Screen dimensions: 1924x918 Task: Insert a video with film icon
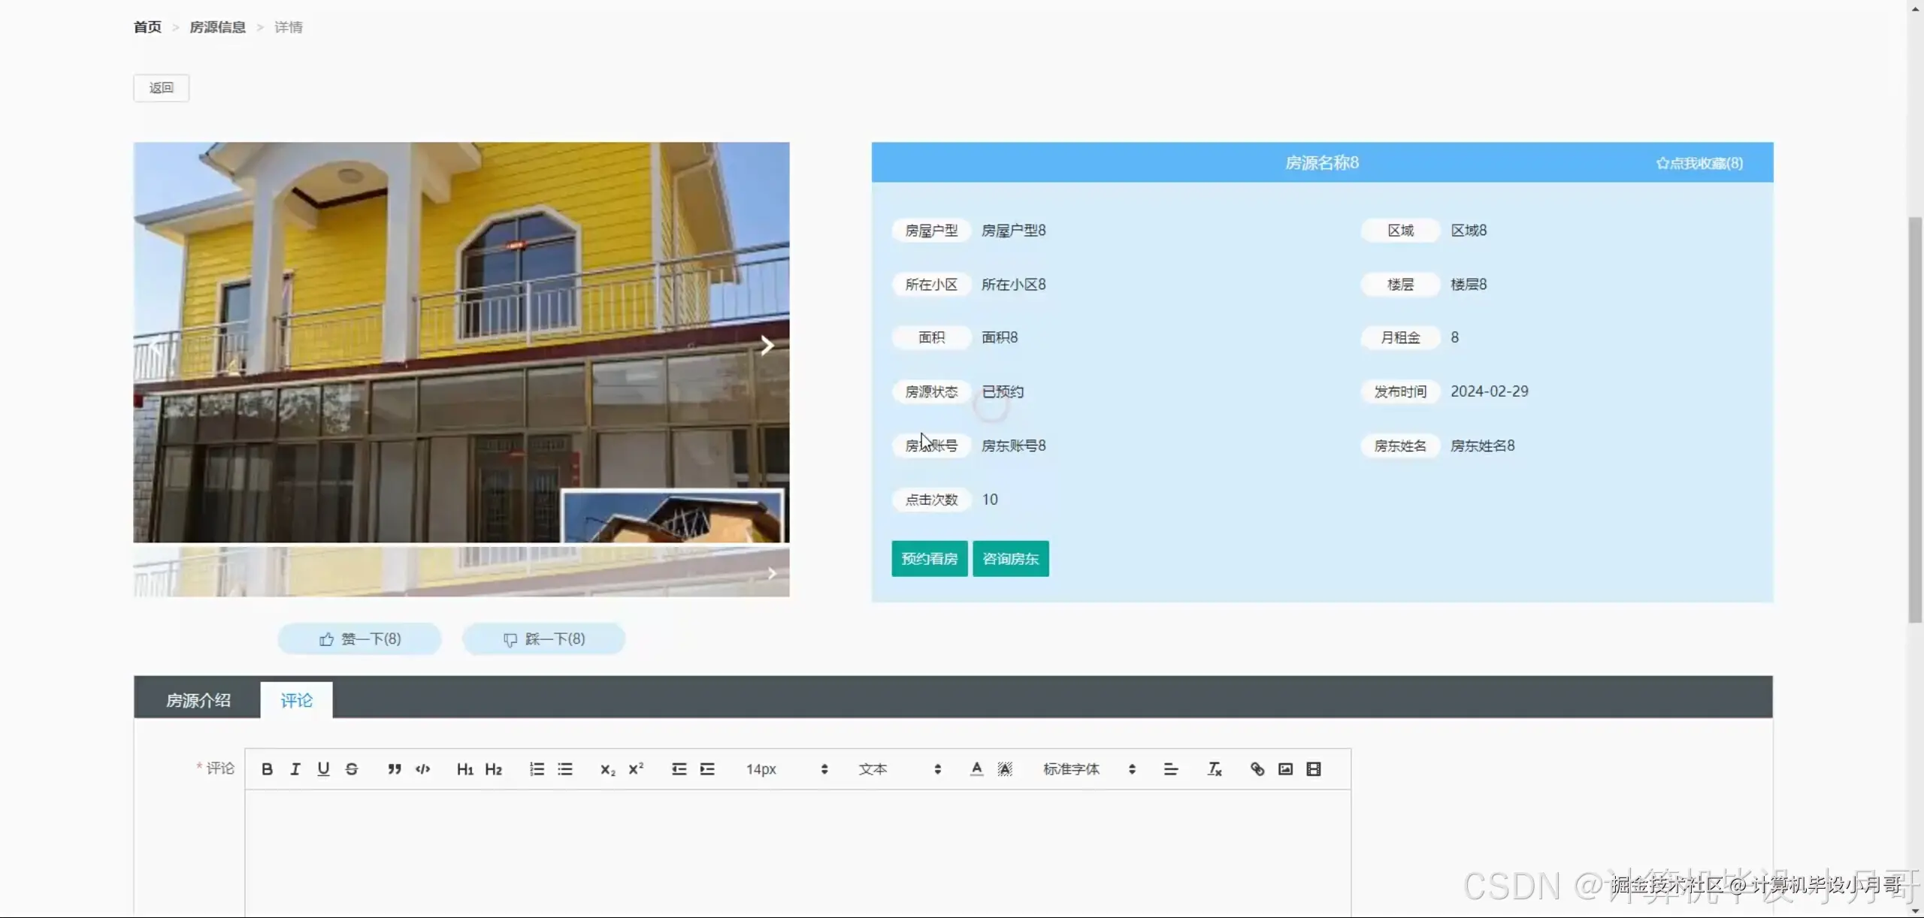pos(1314,769)
